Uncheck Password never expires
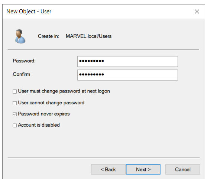This screenshot has height=179, width=210. tap(15, 114)
